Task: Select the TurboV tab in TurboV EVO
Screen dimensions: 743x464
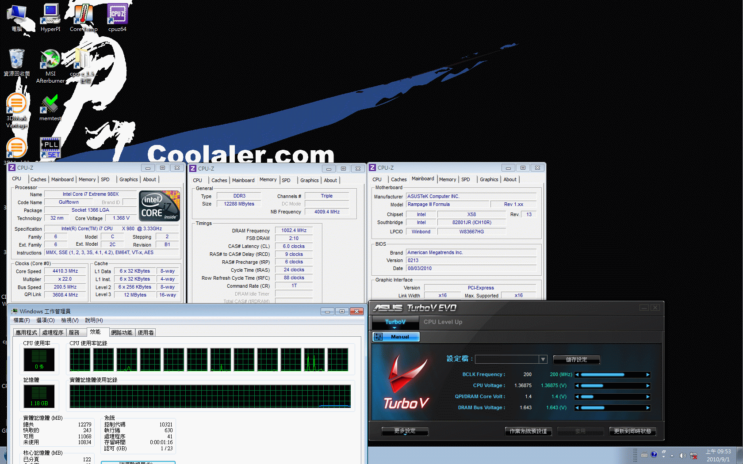Action: point(395,322)
